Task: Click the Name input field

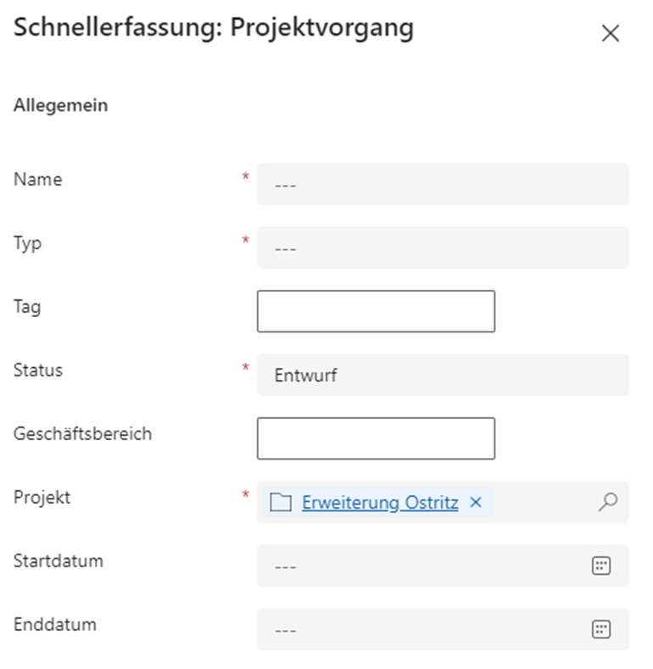Action: pyautogui.click(x=442, y=184)
